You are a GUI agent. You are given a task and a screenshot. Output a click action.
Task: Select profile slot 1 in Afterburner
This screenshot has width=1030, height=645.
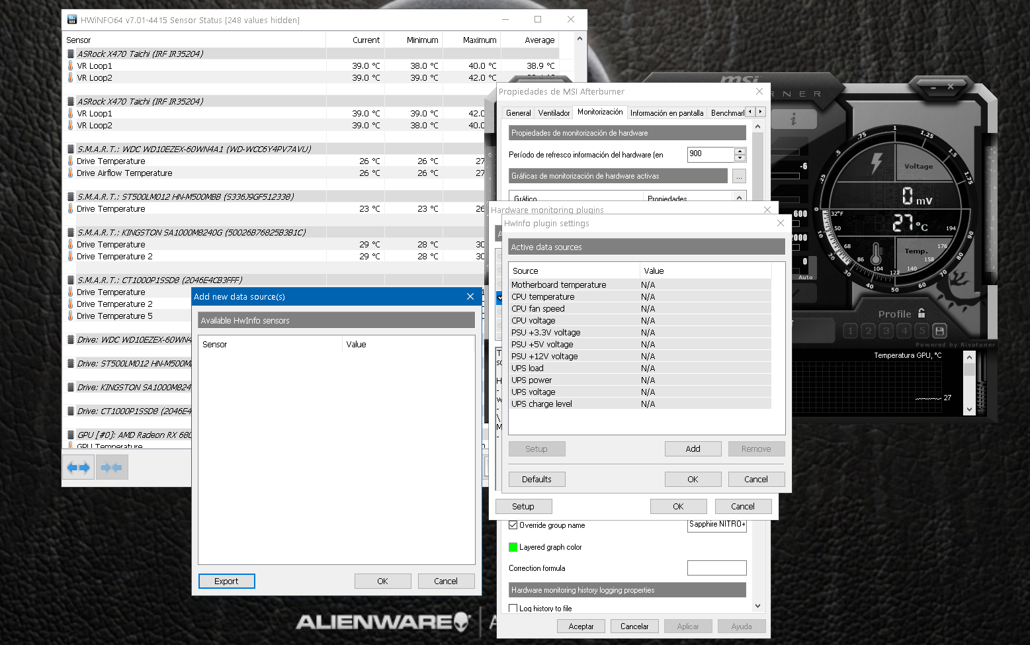[851, 331]
